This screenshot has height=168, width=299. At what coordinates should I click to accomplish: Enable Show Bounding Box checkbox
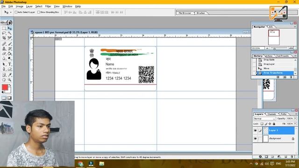(39, 12)
